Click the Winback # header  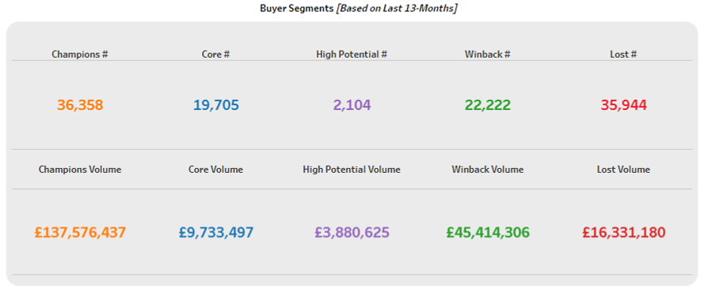pyautogui.click(x=488, y=55)
